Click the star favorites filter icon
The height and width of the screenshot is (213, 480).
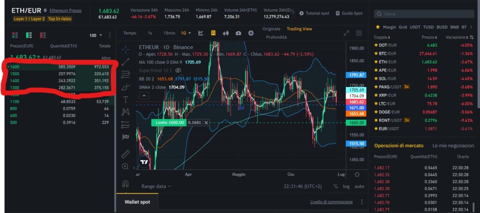point(377,27)
